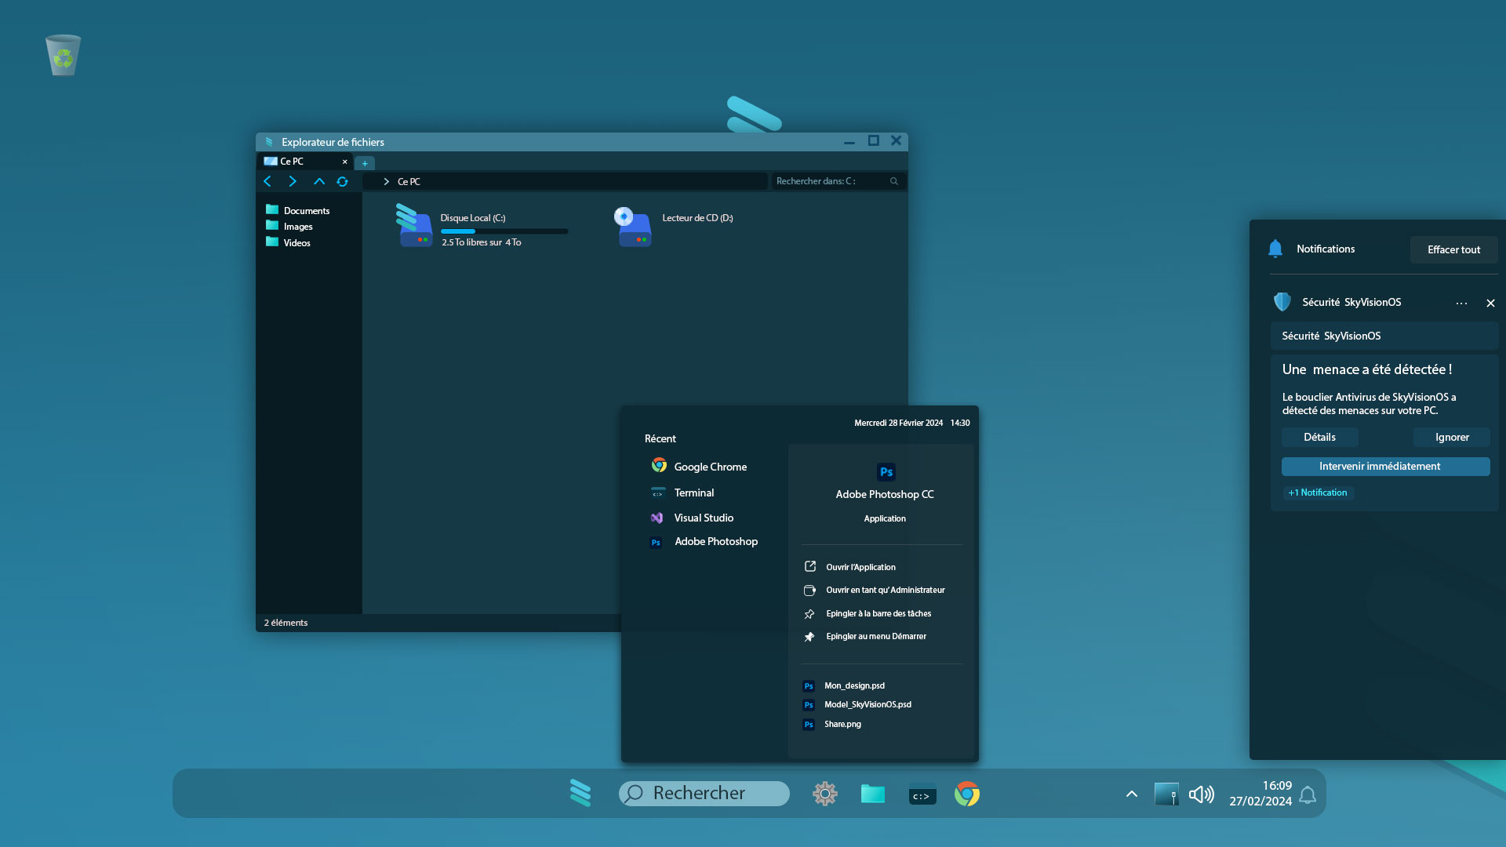The height and width of the screenshot is (847, 1506).
Task: Click the Rechercher taskbar search field
Action: 704,793
